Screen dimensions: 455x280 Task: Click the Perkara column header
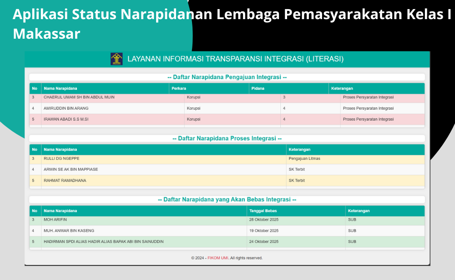[x=178, y=88]
